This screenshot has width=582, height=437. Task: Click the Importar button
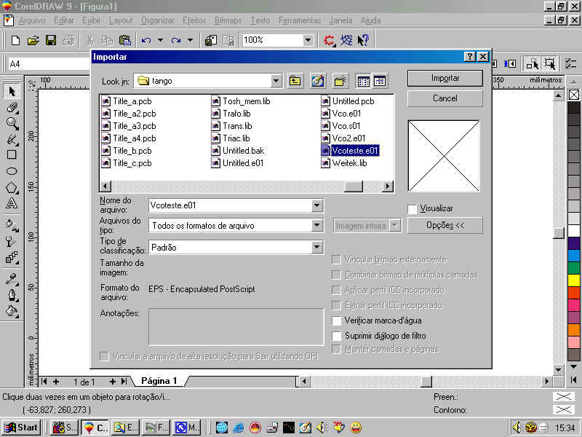pyautogui.click(x=445, y=78)
